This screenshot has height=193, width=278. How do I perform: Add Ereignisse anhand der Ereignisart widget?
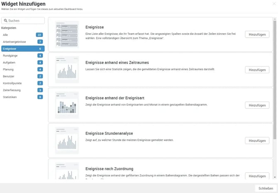(257, 105)
